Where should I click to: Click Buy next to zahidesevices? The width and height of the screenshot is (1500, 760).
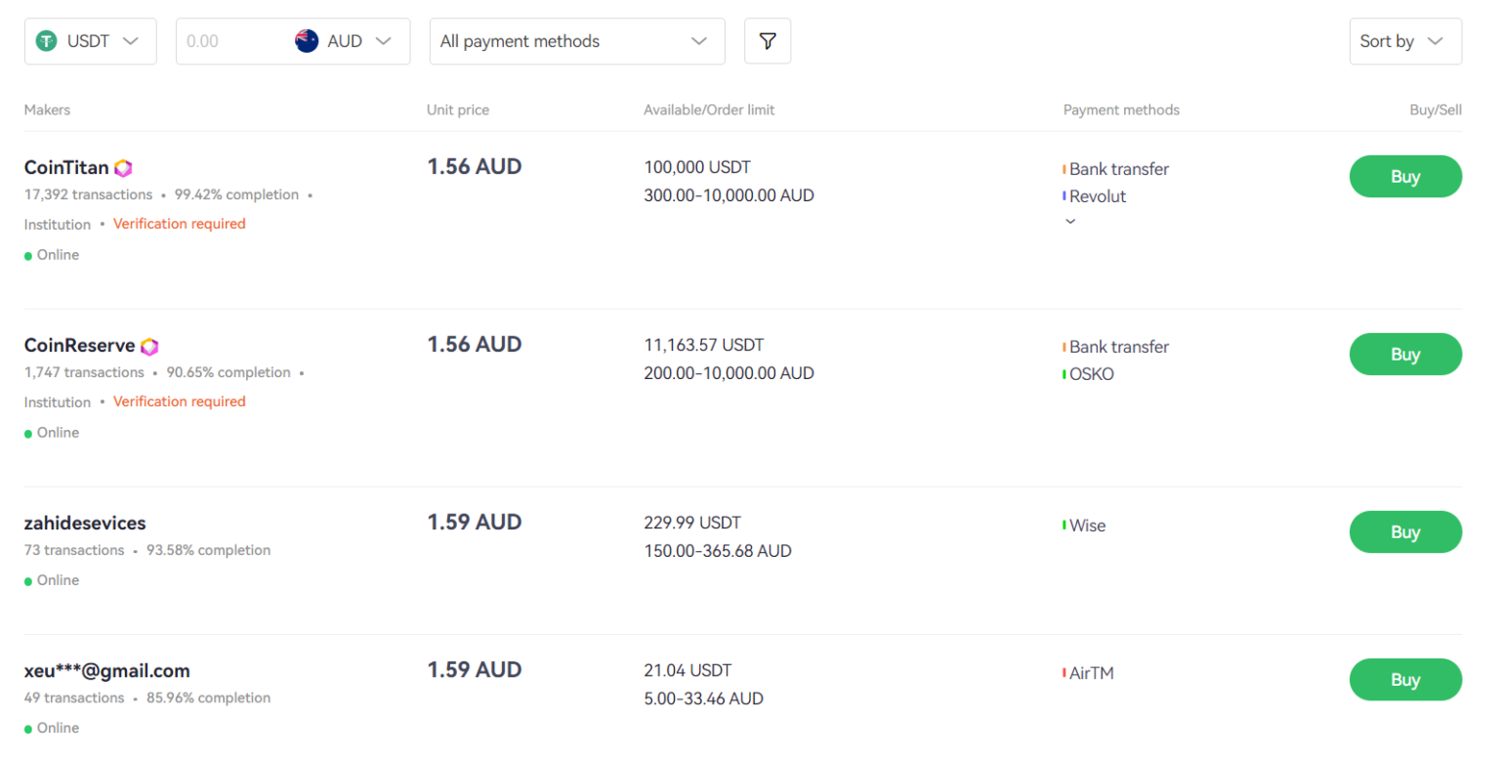(1405, 531)
